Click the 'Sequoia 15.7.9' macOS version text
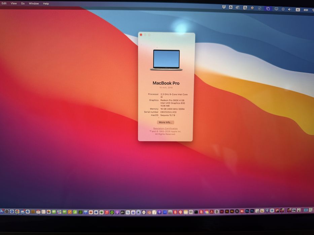Screen dimensions: 314x235 168,115
